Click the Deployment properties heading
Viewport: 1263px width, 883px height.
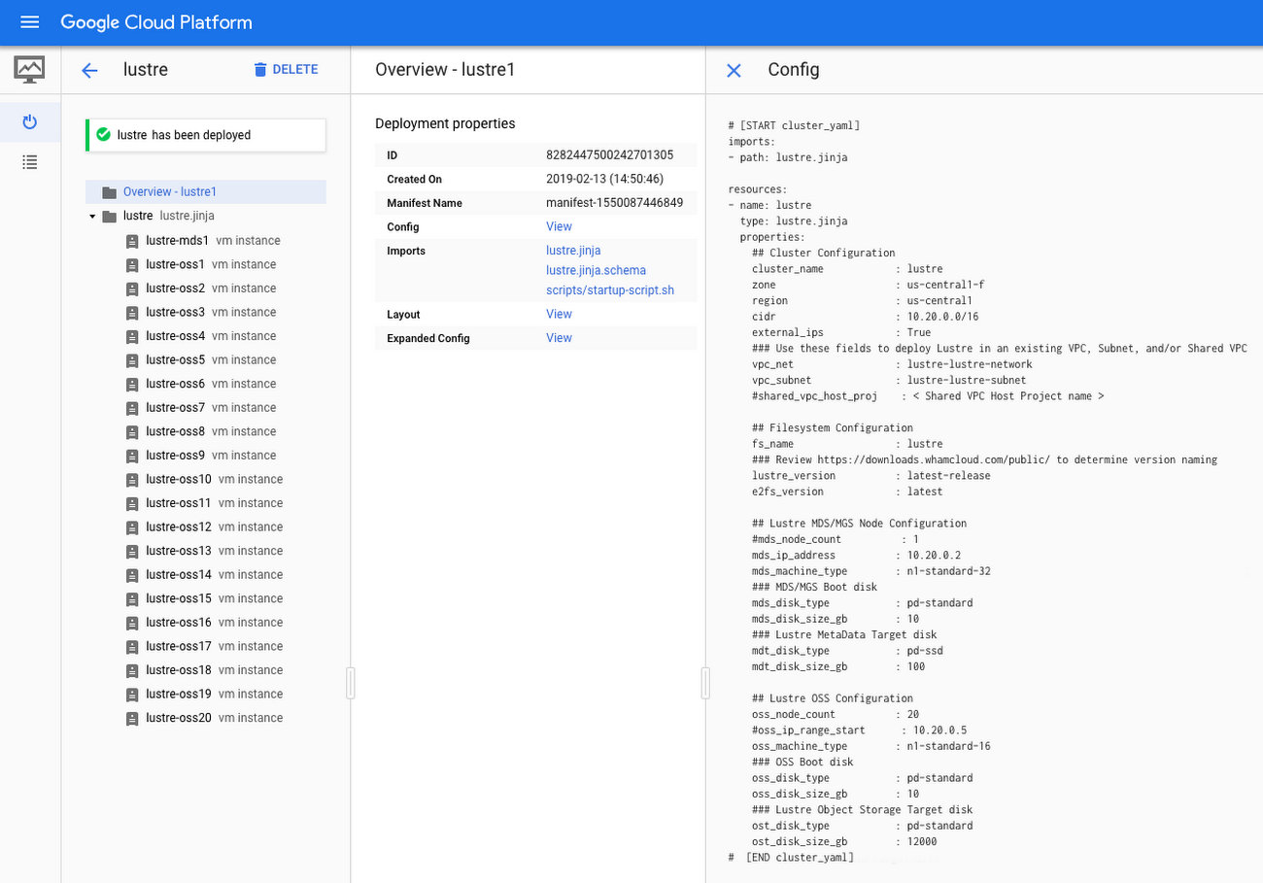[445, 123]
